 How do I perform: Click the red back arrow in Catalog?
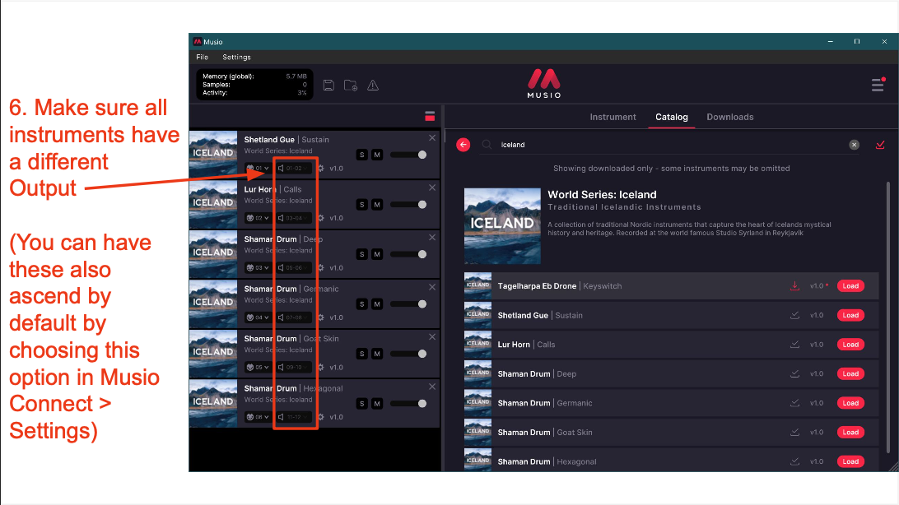tap(463, 145)
